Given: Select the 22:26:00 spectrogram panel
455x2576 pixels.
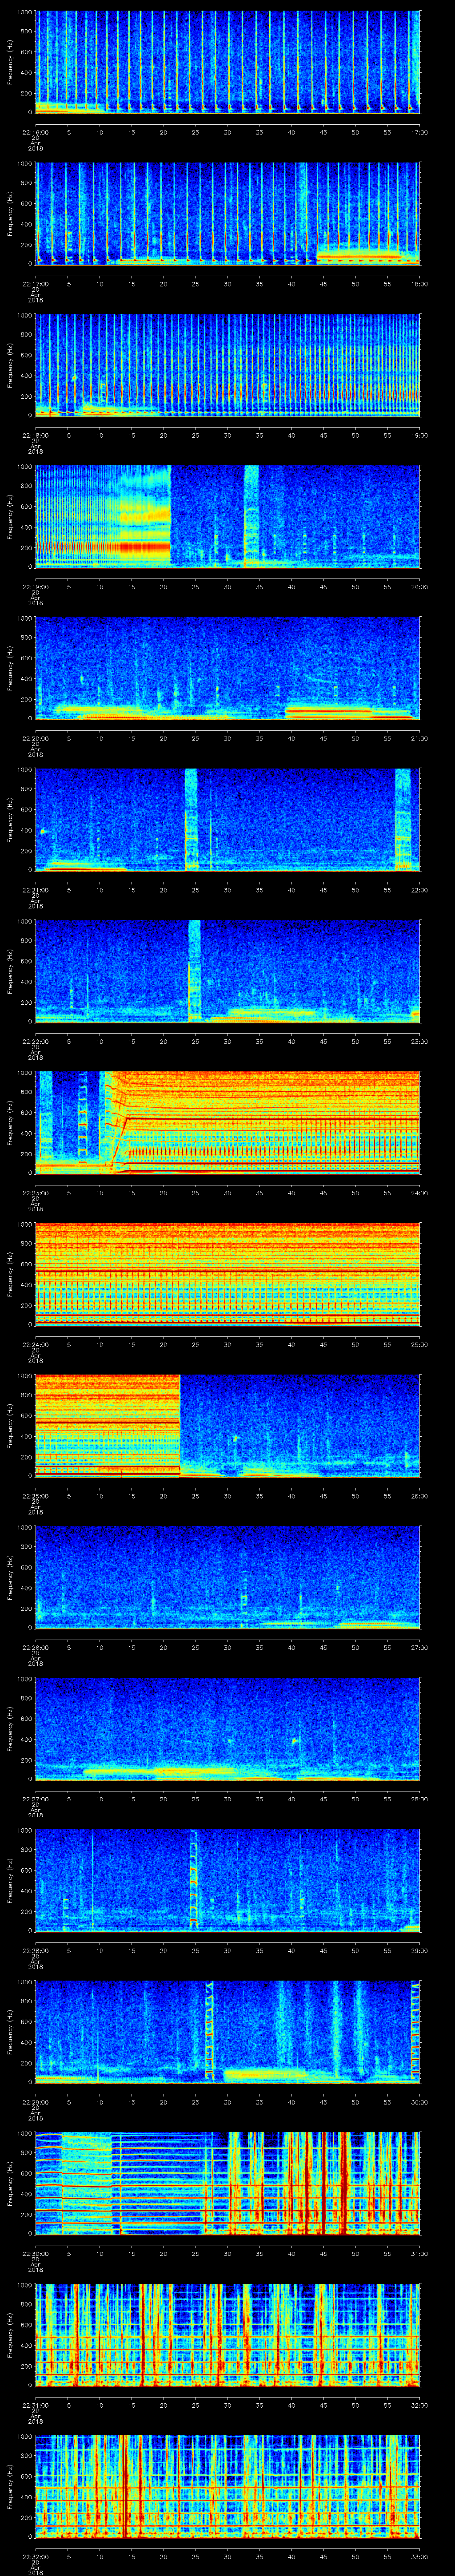Looking at the screenshot, I should coord(228,1576).
